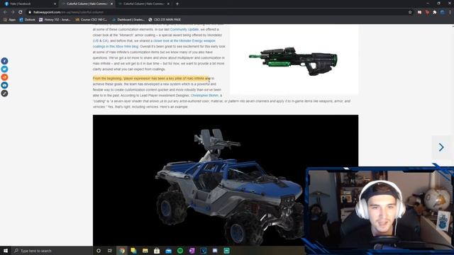Share the article via the Reddit icon
This screenshot has width=454, height=255.
pos(4,77)
